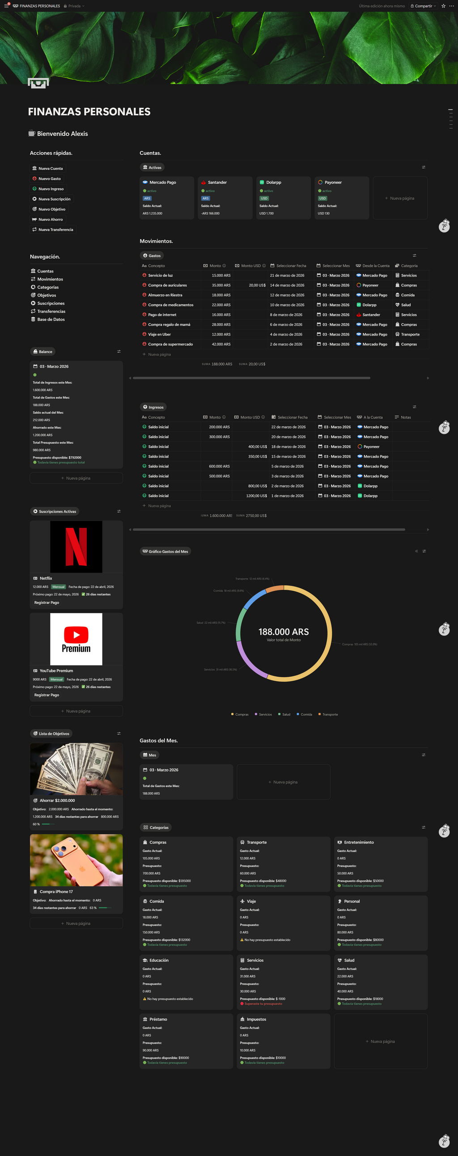The height and width of the screenshot is (1156, 458).
Task: Open the Notas column header menu
Action: click(x=403, y=418)
